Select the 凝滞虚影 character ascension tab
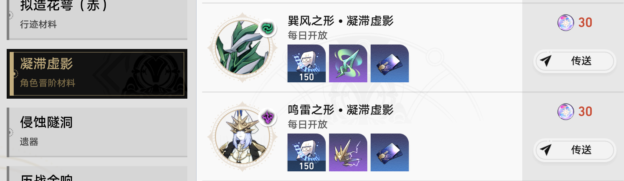This screenshot has width=624, height=181. [97, 74]
